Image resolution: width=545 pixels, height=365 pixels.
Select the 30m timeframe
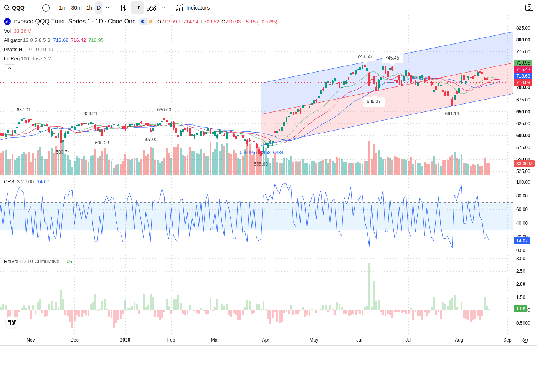[76, 8]
